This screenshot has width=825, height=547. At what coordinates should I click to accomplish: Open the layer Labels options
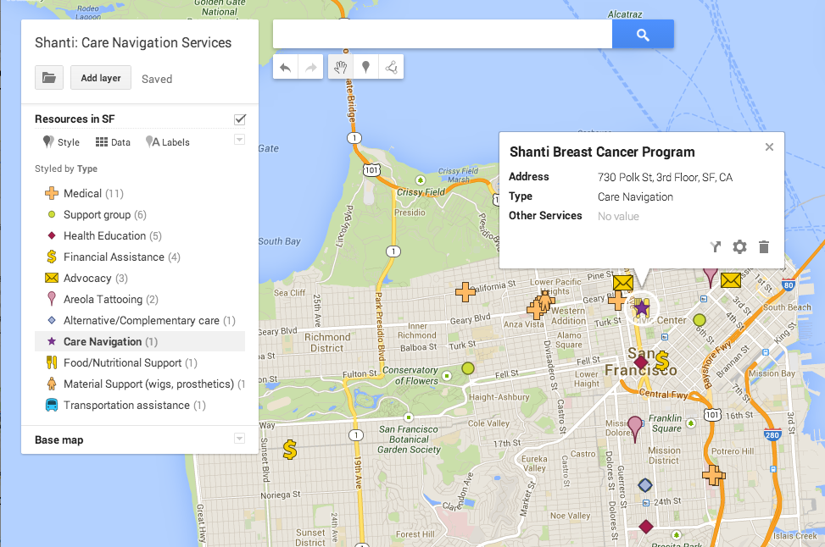pos(167,142)
